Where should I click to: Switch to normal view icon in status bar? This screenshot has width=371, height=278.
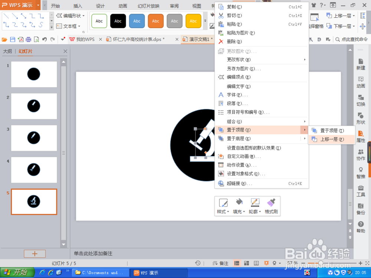[x=237, y=263]
